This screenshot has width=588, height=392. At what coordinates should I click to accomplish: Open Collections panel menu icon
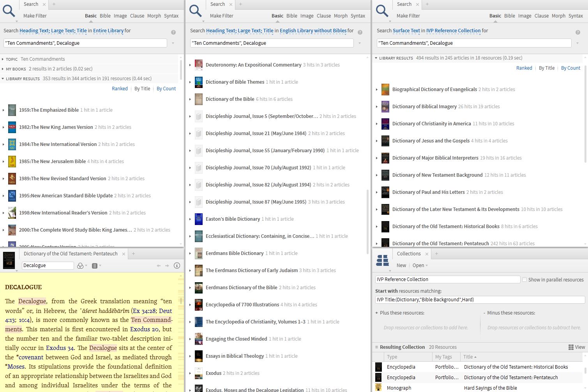[382, 260]
